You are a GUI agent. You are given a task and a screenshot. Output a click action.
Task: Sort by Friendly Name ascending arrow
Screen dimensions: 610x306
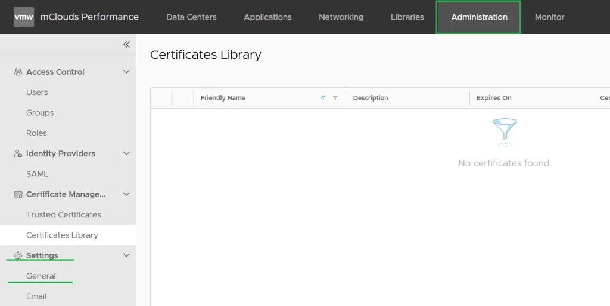[323, 98]
